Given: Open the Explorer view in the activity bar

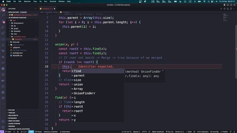Looking at the screenshot, I should coord(3,10).
